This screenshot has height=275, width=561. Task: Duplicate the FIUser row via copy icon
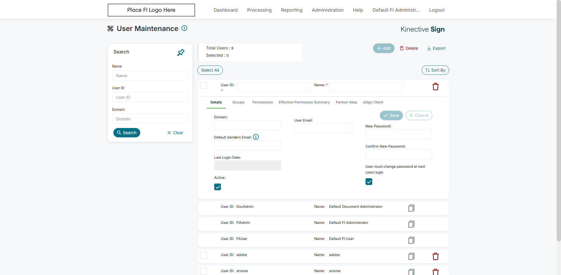pos(411,240)
